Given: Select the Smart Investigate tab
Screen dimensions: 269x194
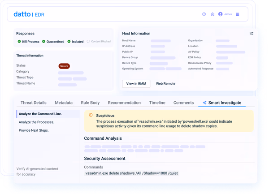Looking at the screenshot, I should (x=222, y=103).
